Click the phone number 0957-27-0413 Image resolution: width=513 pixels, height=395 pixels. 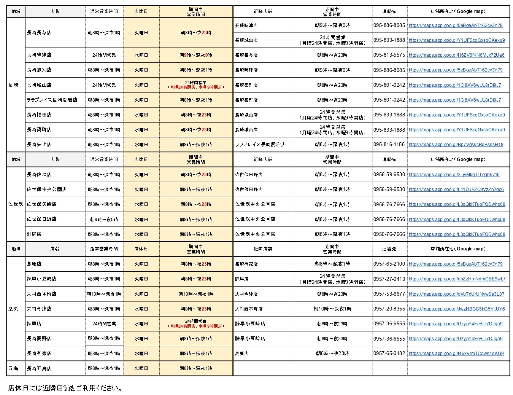[389, 279]
